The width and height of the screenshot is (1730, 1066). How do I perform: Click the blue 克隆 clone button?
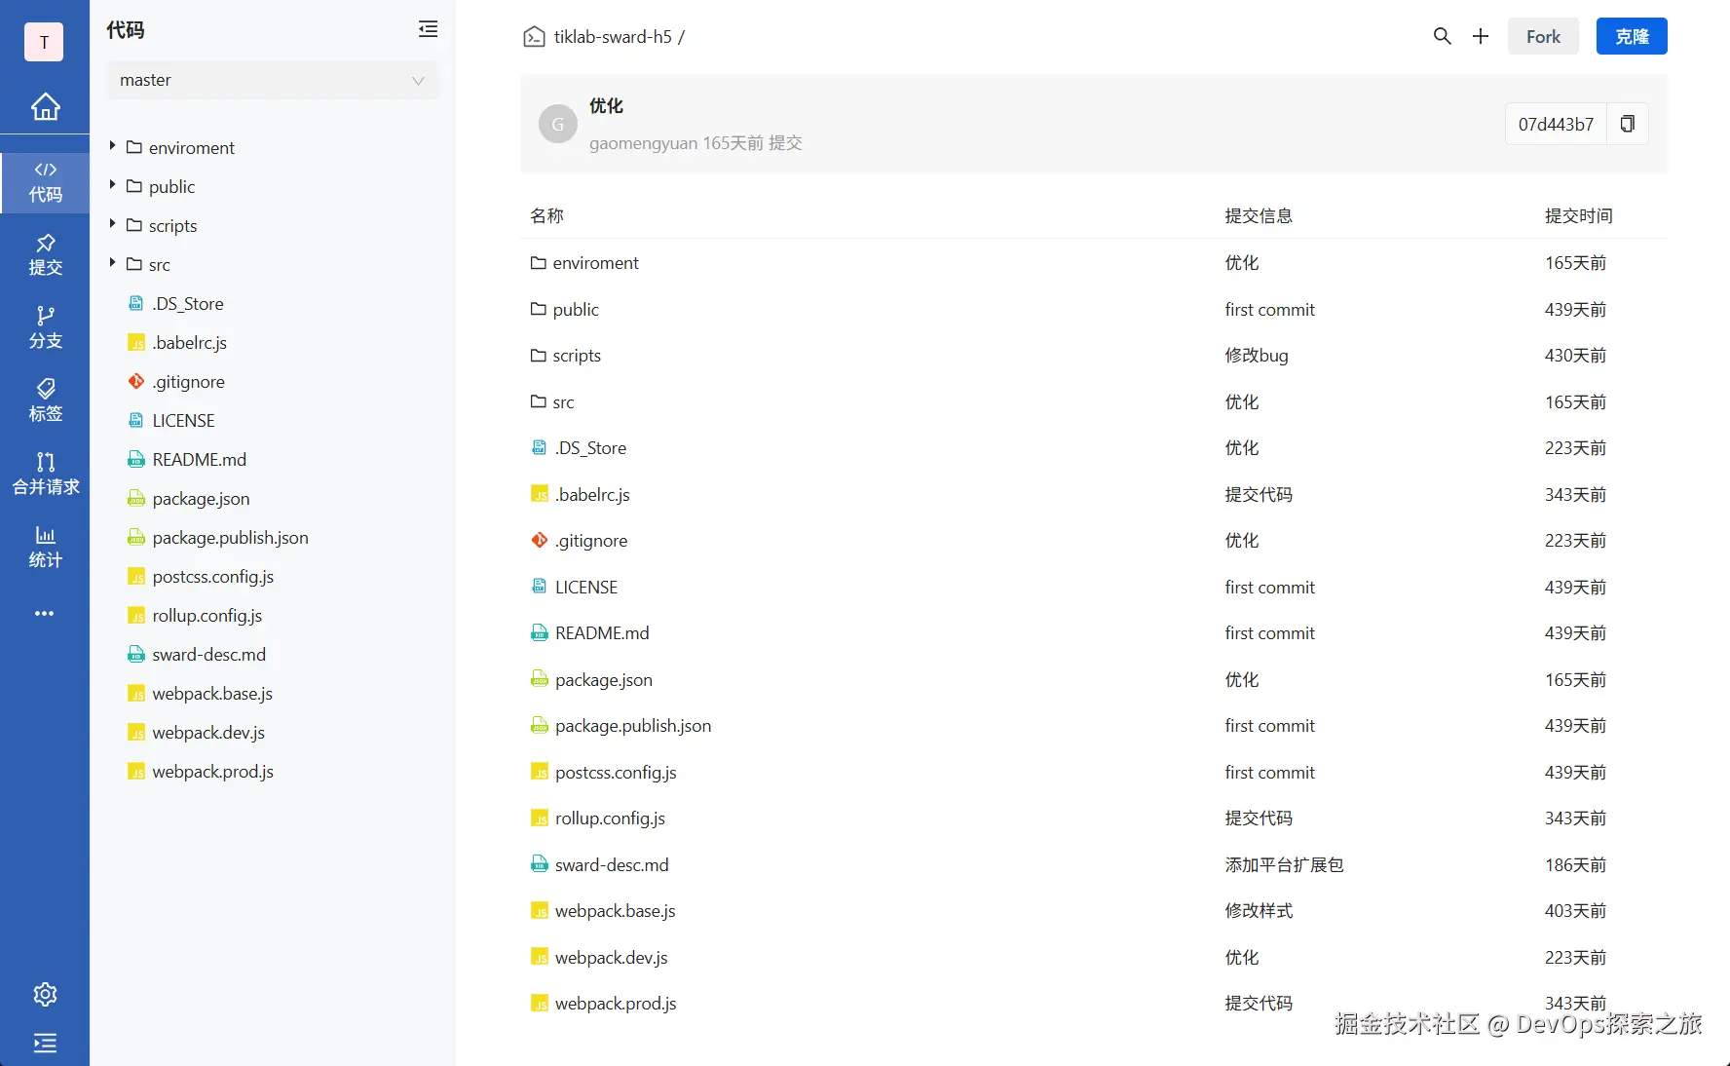click(x=1632, y=36)
